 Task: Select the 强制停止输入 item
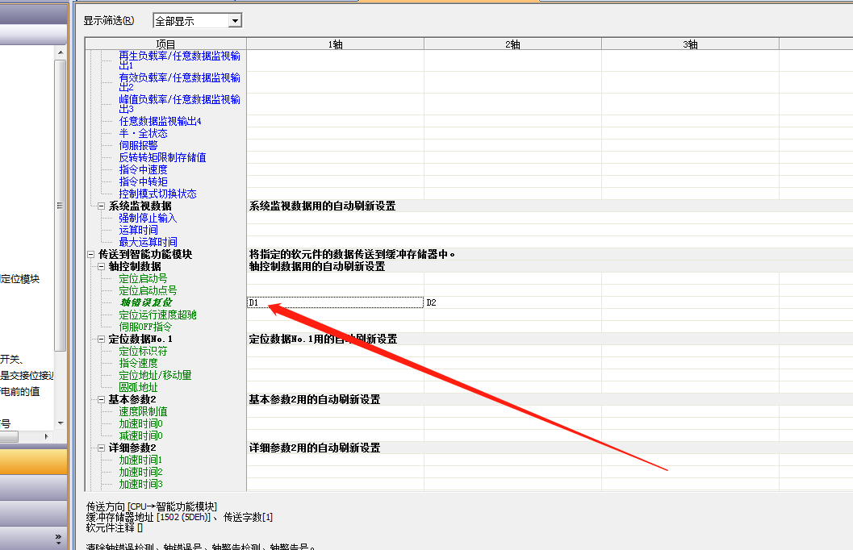pos(148,218)
